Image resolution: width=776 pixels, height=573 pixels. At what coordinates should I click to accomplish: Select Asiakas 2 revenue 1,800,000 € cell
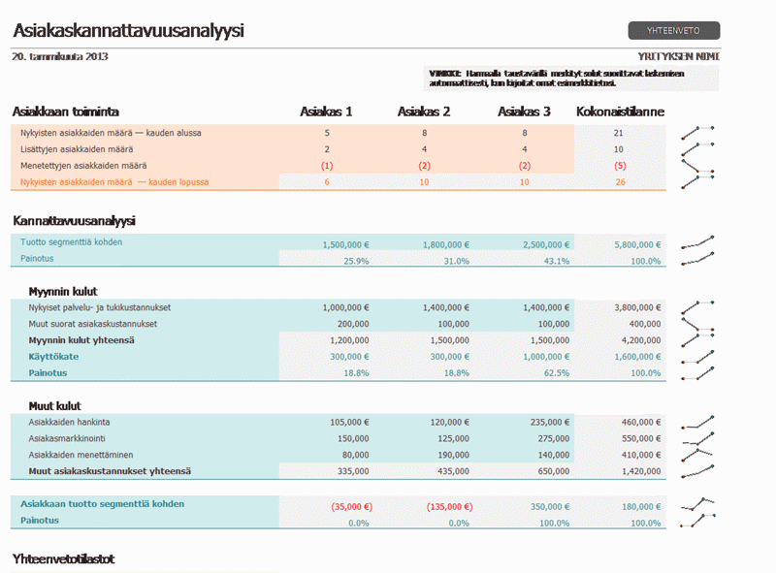pos(446,244)
